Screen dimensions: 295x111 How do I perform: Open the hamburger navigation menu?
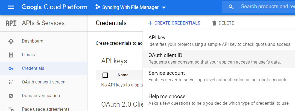point(11,7)
